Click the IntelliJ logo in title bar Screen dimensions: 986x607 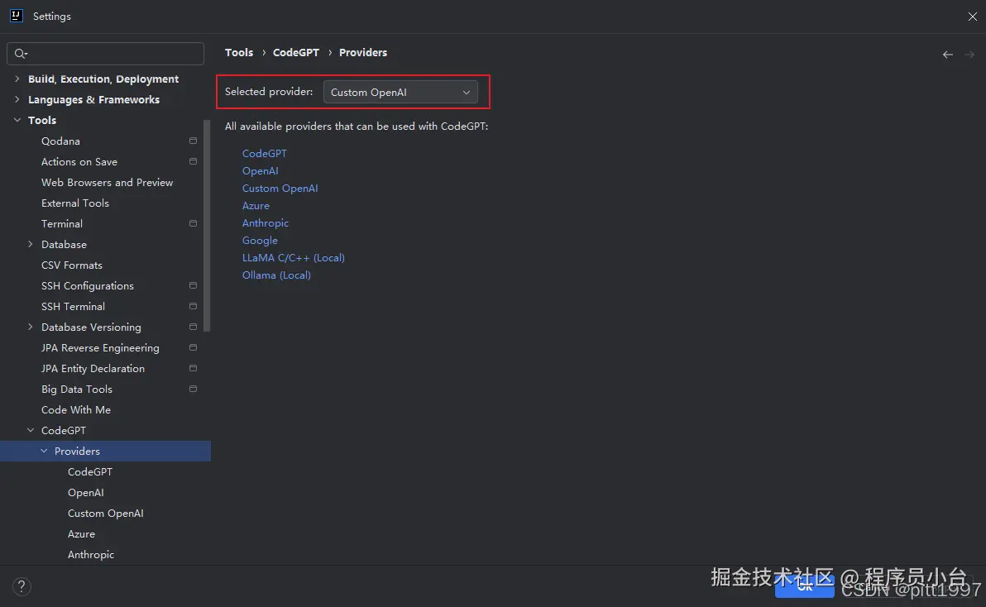[x=17, y=16]
